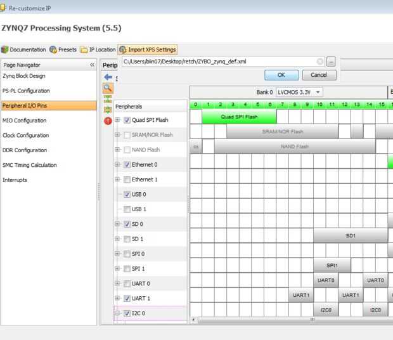Click the Import XPS Settings icon

pos(123,49)
